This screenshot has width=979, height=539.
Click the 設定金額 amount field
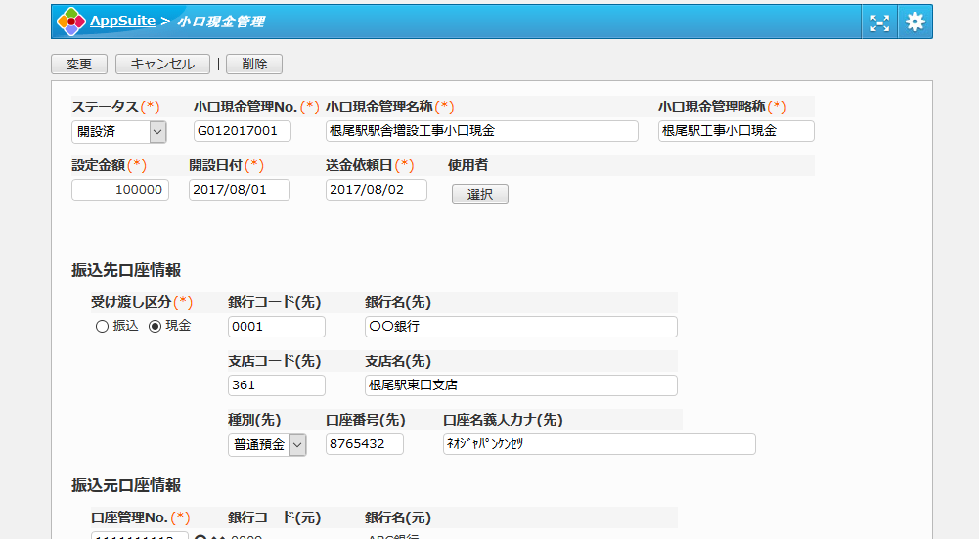(x=120, y=190)
